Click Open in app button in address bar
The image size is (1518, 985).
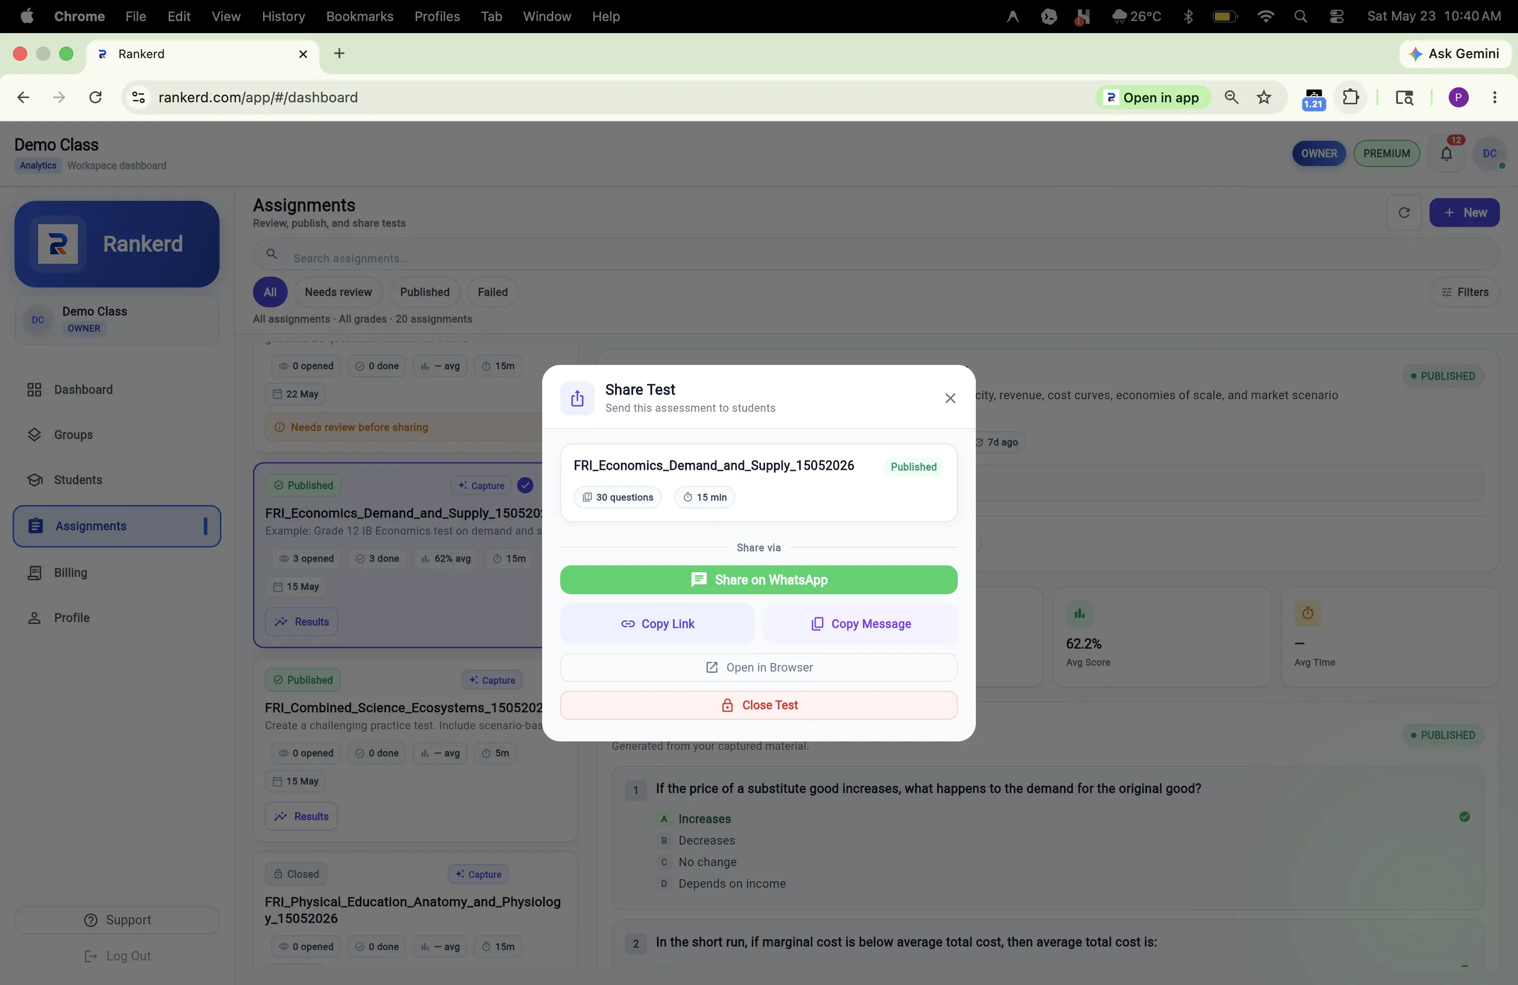pos(1153,97)
